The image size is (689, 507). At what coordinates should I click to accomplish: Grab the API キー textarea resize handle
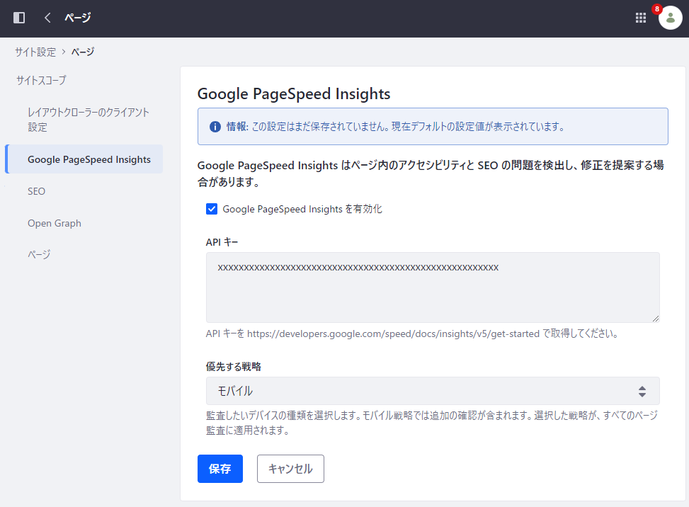click(x=656, y=319)
